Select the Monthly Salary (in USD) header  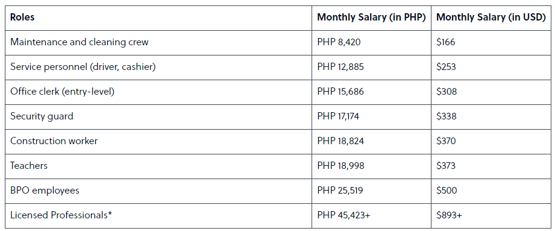(x=491, y=17)
